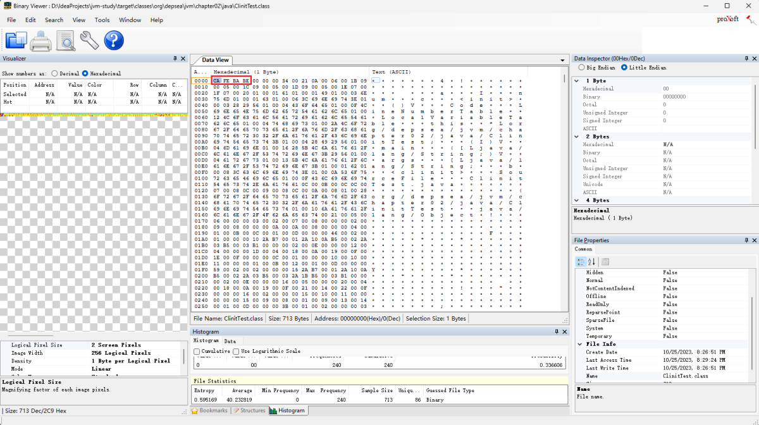
Task: Select the bottom Histogram tab
Action: coord(288,410)
